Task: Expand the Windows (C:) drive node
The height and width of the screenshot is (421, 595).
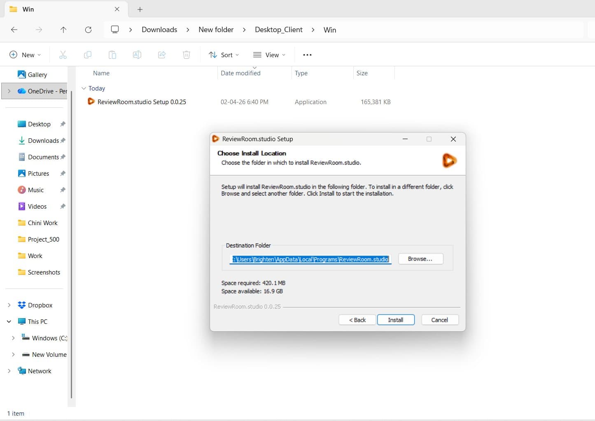Action: (13, 338)
